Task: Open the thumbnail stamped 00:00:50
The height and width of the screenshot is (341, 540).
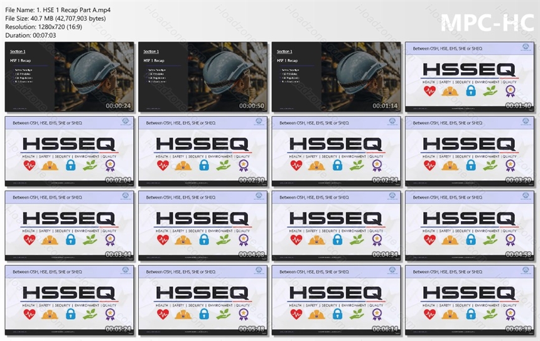Action: point(203,77)
